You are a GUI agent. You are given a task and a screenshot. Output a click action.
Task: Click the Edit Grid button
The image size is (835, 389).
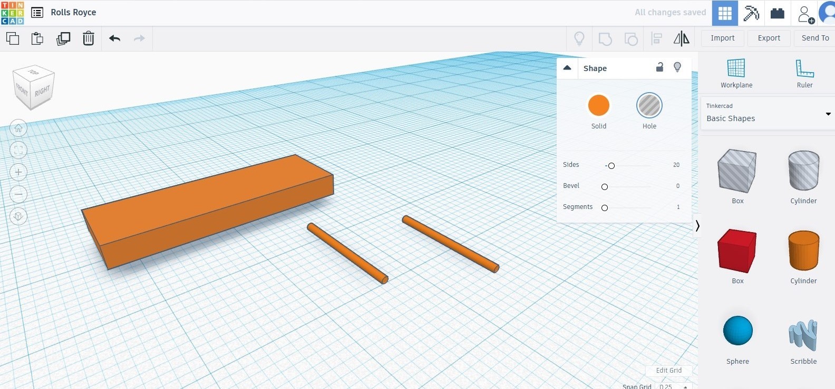pyautogui.click(x=668, y=371)
